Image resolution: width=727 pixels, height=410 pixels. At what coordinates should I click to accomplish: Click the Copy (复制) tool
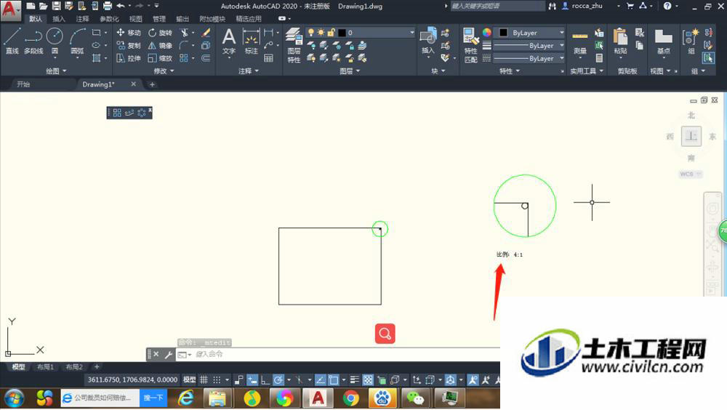pos(129,46)
